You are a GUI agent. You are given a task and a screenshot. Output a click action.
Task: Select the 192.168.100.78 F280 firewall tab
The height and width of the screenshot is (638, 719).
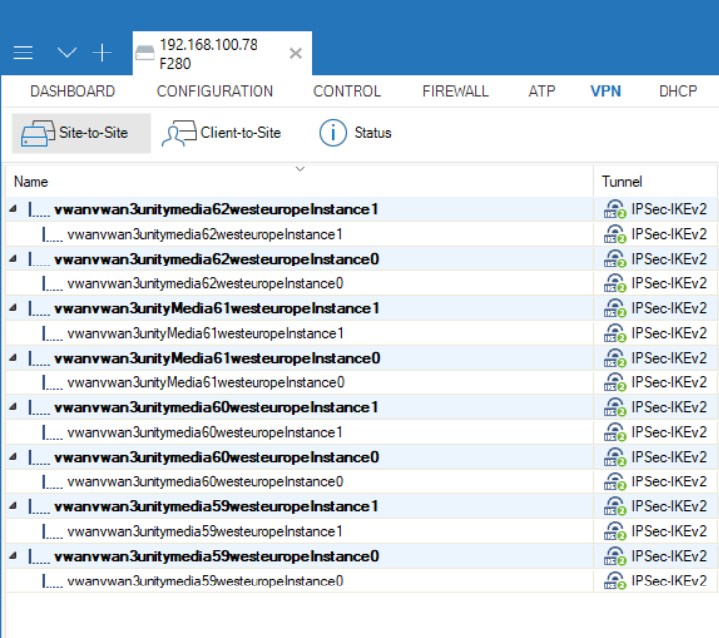click(222, 53)
